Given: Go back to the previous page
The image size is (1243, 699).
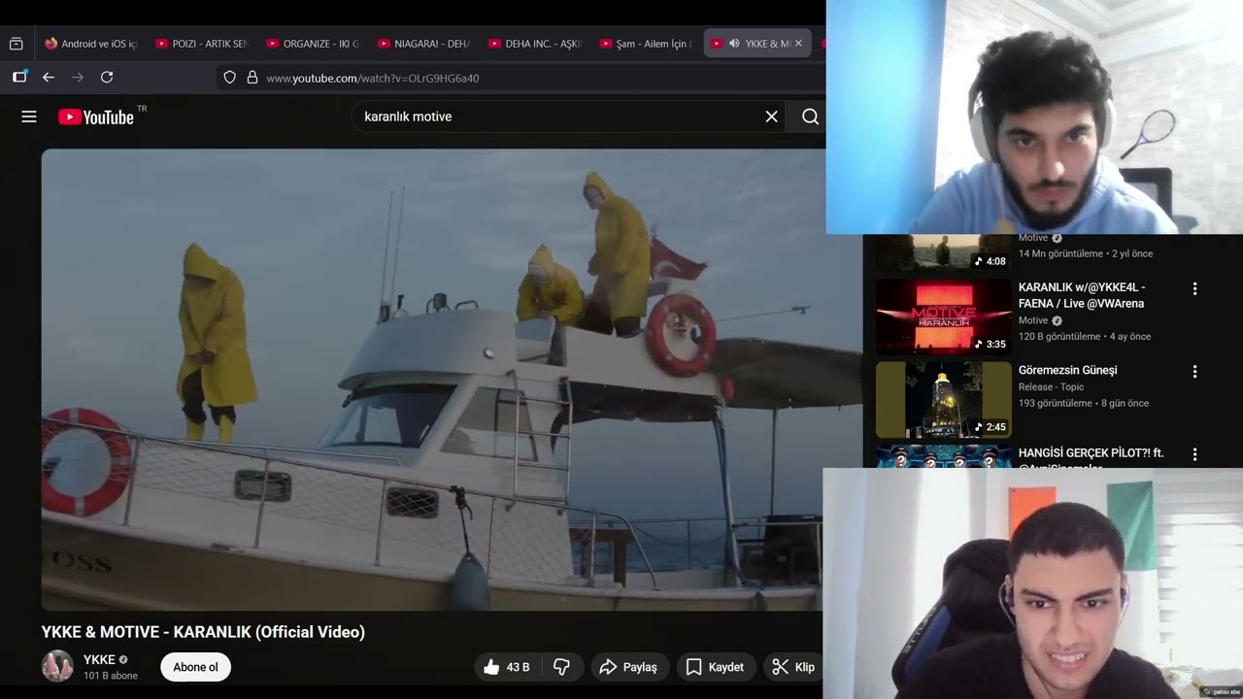Looking at the screenshot, I should pyautogui.click(x=49, y=77).
